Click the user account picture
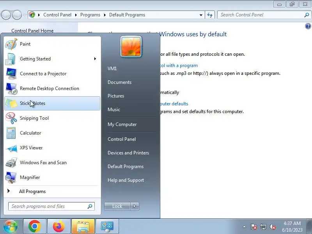312x234 pixels. (x=131, y=47)
